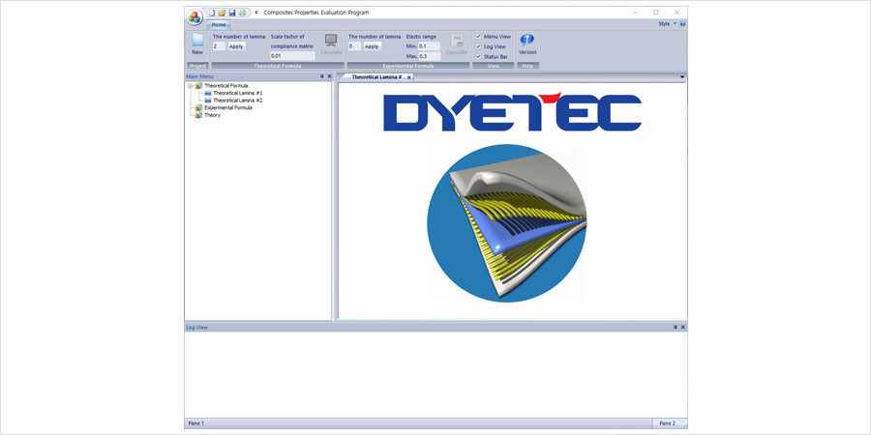Click Calculate in the Theoretical Formula group
This screenshot has height=435, width=871.
[331, 44]
